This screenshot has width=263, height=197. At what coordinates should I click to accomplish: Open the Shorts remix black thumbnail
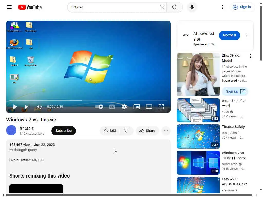click(36, 189)
